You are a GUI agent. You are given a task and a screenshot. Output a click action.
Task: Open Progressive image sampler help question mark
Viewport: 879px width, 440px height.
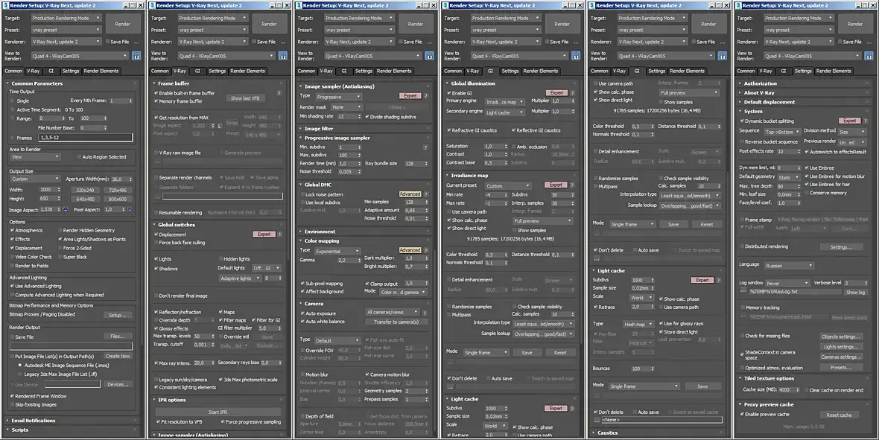(426, 147)
